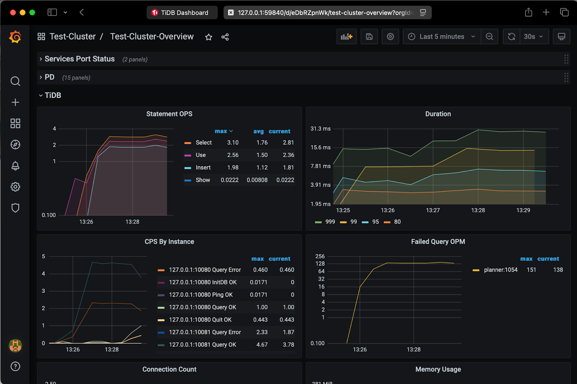577x384 pixels.
Task: Open the Help question mark icon
Action: click(x=15, y=366)
